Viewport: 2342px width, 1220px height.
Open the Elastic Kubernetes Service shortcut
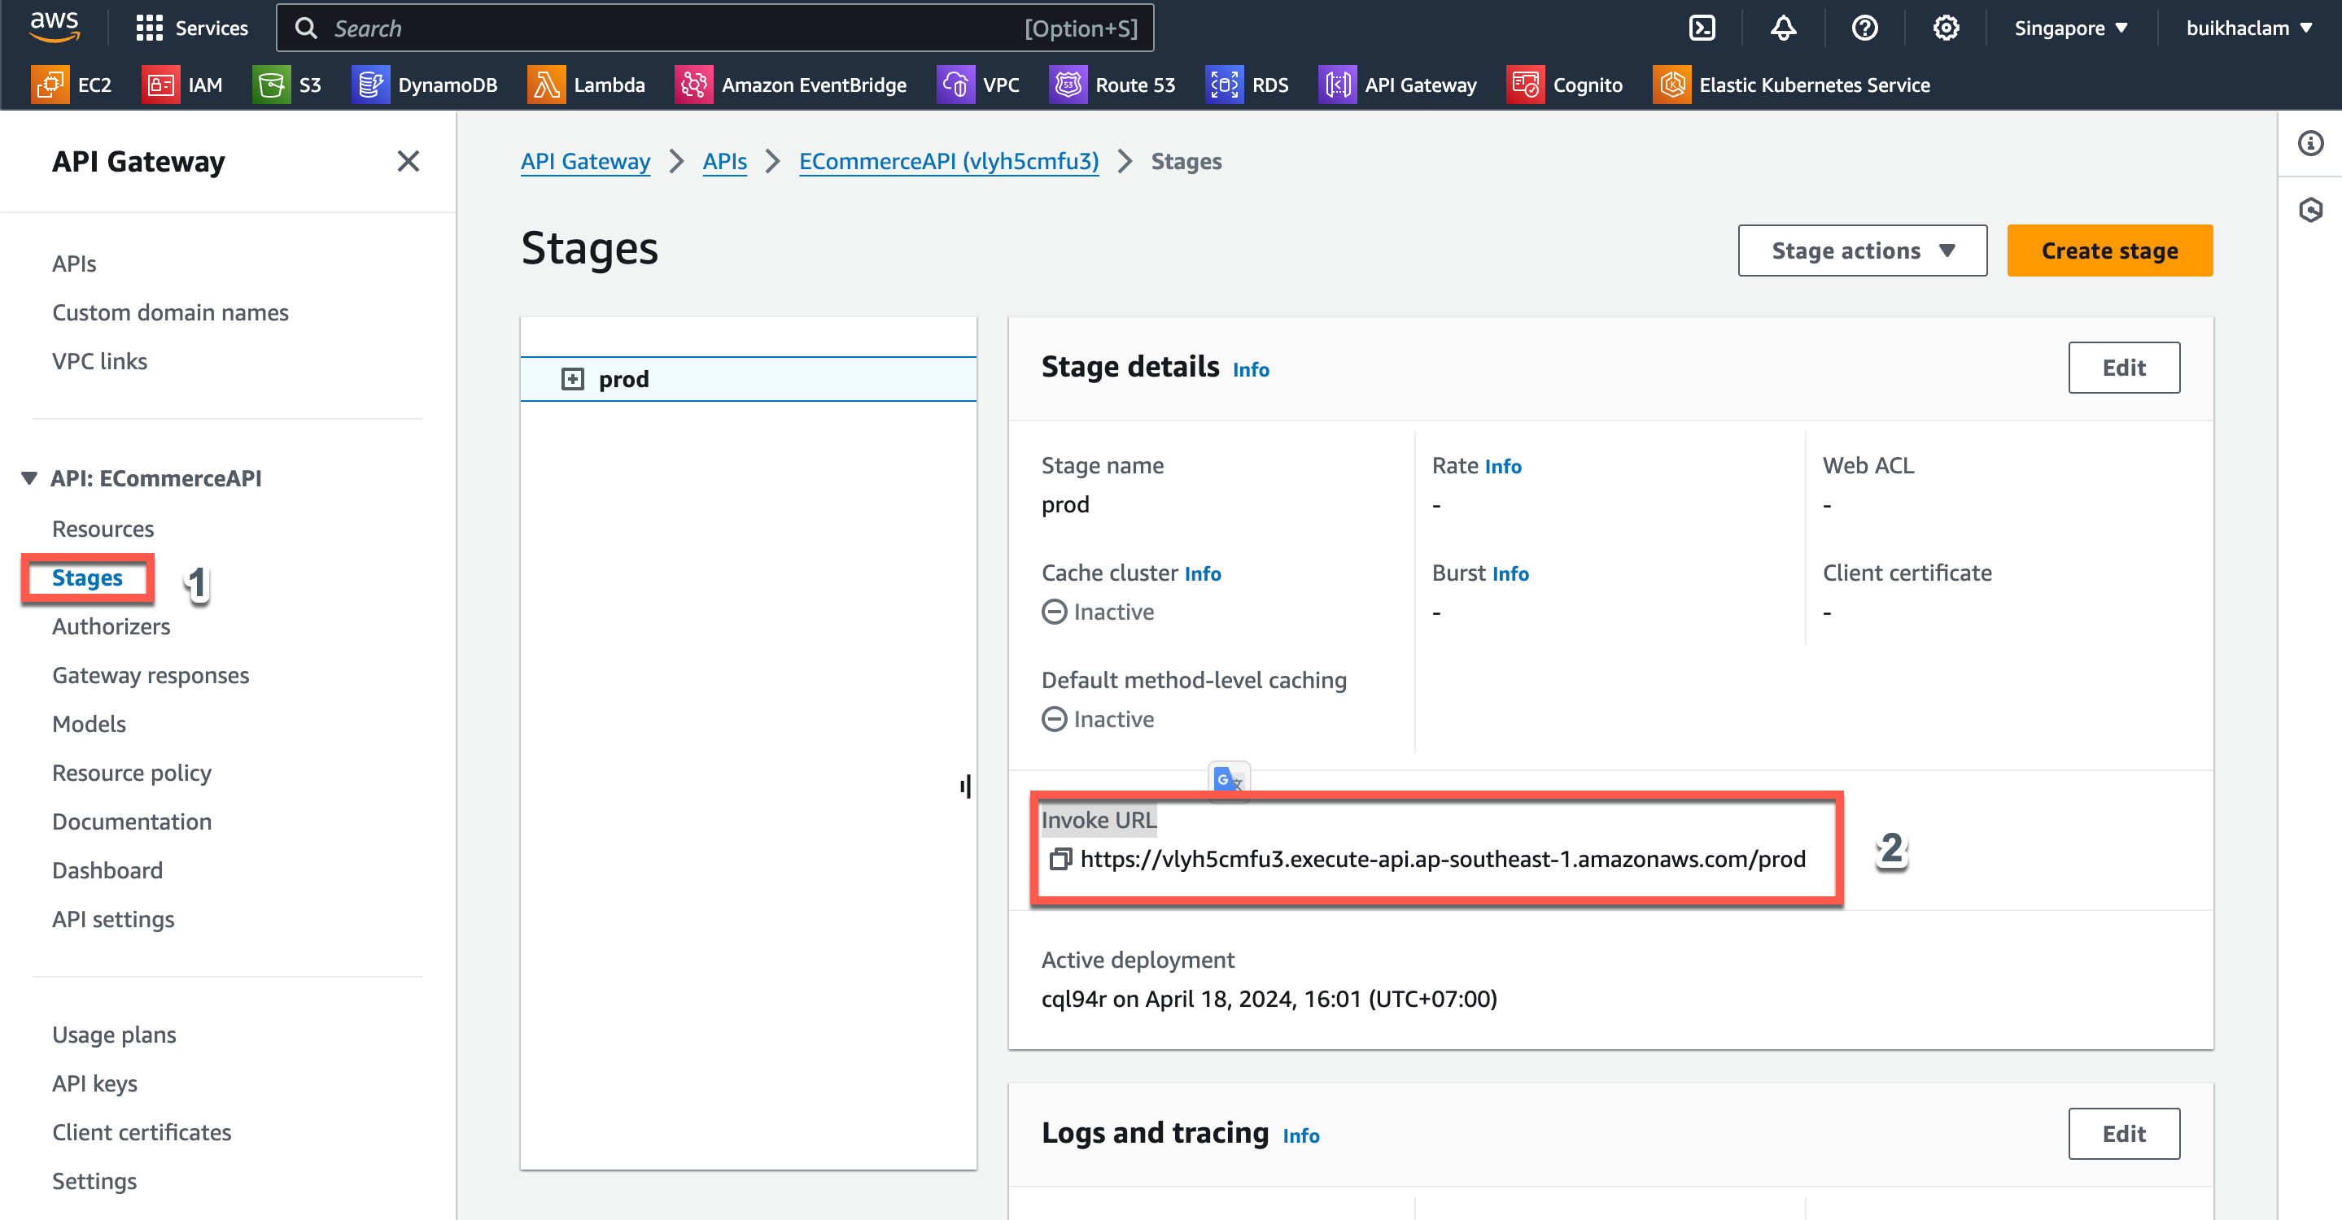(x=1792, y=85)
